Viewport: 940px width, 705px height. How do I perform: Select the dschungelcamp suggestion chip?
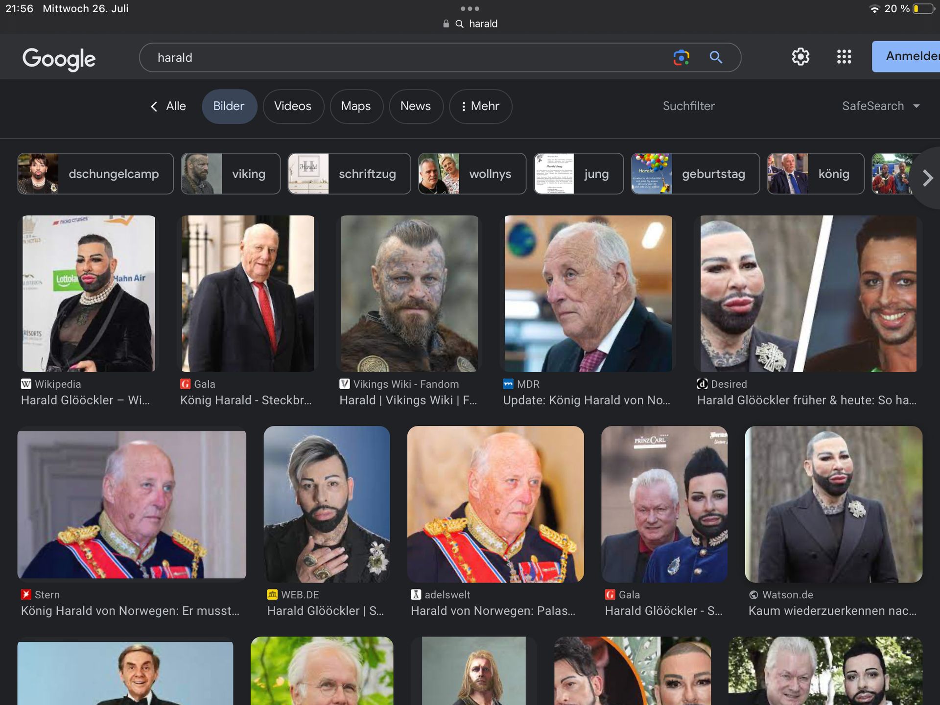(x=95, y=174)
